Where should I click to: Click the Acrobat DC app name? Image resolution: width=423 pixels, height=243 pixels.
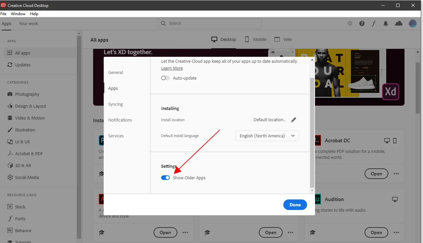(337, 140)
